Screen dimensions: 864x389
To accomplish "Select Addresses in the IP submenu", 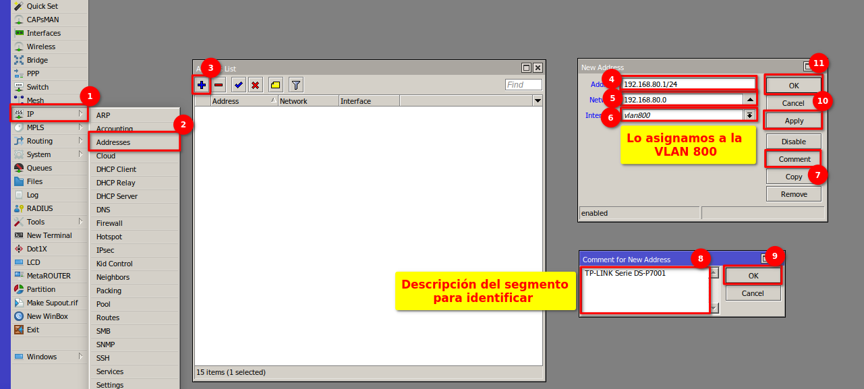I will 113,142.
